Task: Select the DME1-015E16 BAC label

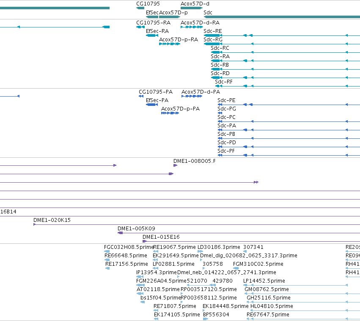Action: click(x=161, y=237)
